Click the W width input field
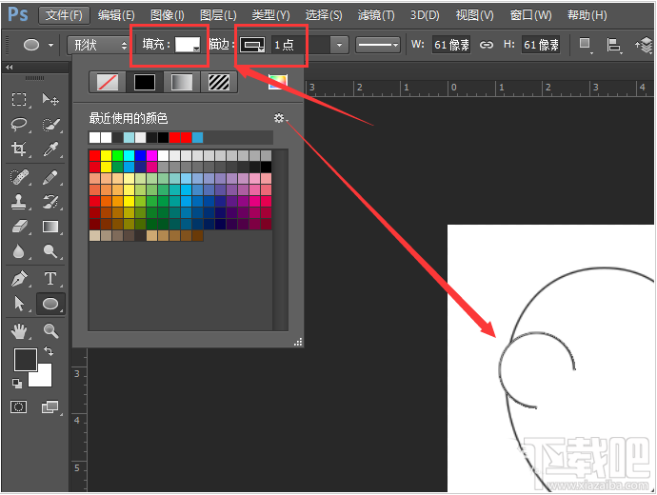The height and width of the screenshot is (495, 657). 451,45
